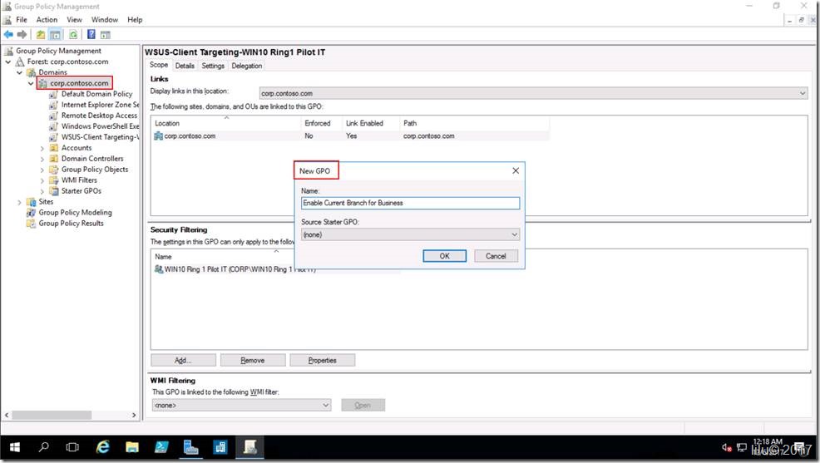820x463 pixels.
Task: Select Remote Desktop Access GPO in tree
Action: (99, 116)
